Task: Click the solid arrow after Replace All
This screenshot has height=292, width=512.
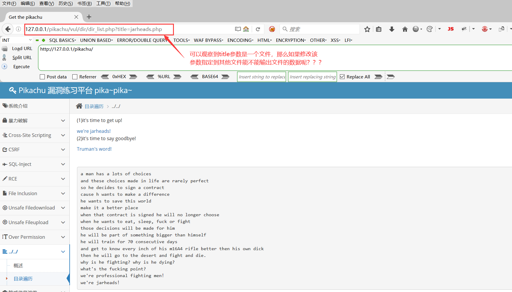Action: click(x=379, y=77)
